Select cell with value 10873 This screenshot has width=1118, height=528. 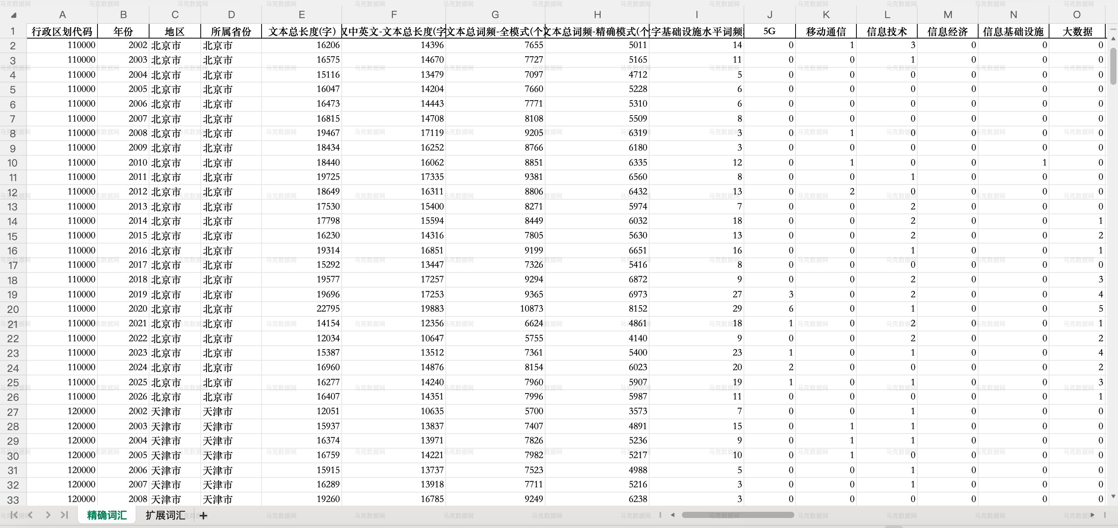[495, 309]
